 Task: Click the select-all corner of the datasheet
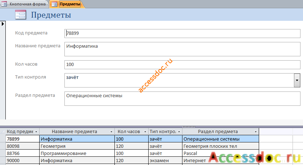click(x=3, y=132)
